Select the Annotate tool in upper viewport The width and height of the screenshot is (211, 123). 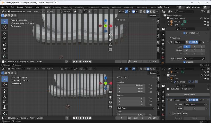[4, 56]
